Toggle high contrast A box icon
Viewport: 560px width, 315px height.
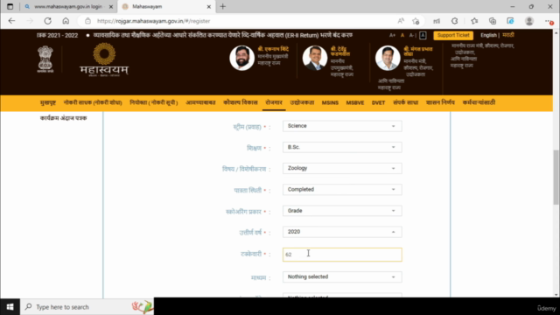click(x=423, y=35)
